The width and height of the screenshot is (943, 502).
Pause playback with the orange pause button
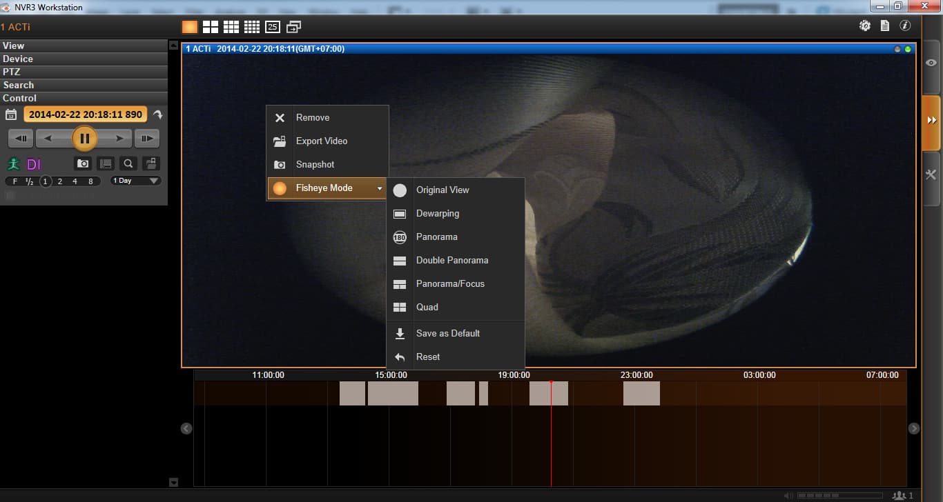coord(84,139)
